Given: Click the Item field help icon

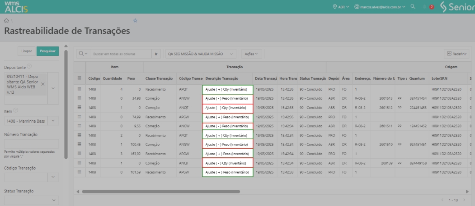Looking at the screenshot, I should click(16, 110).
